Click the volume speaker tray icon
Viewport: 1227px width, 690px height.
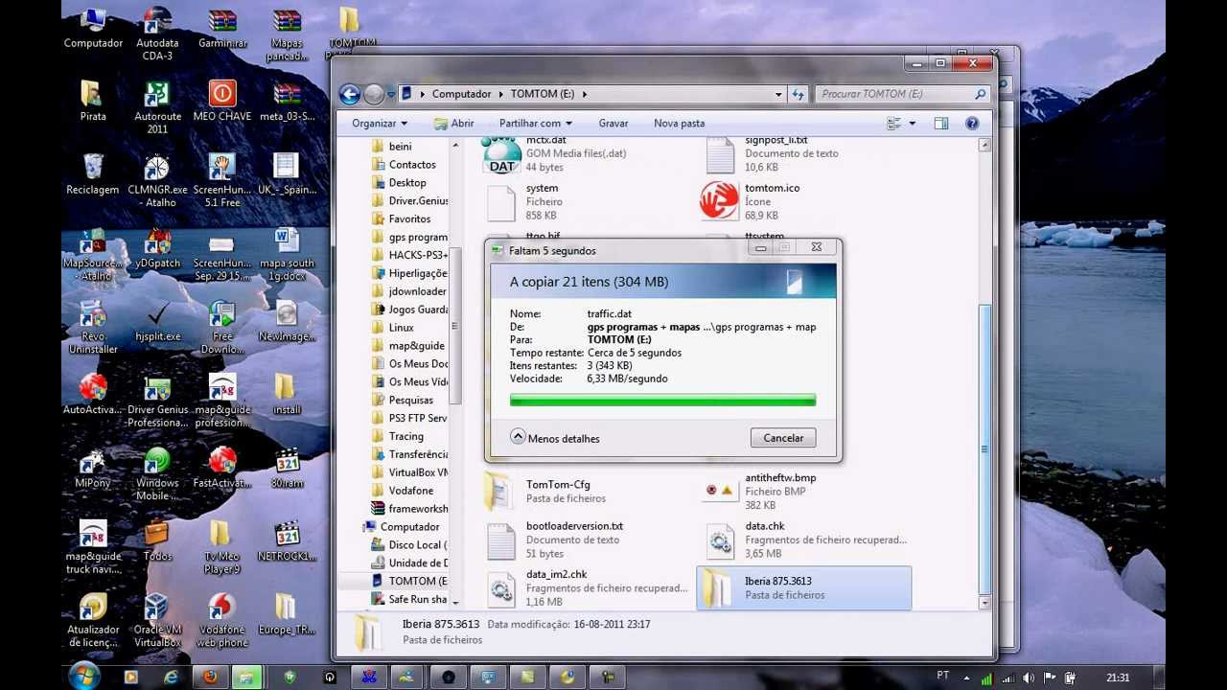pos(1028,678)
